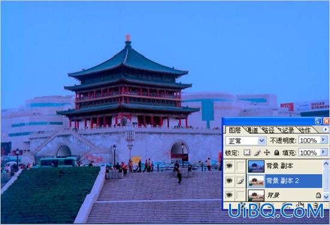Hide the 背景 副本 2 layer
Screen dimensions: 330x225
click(229, 181)
